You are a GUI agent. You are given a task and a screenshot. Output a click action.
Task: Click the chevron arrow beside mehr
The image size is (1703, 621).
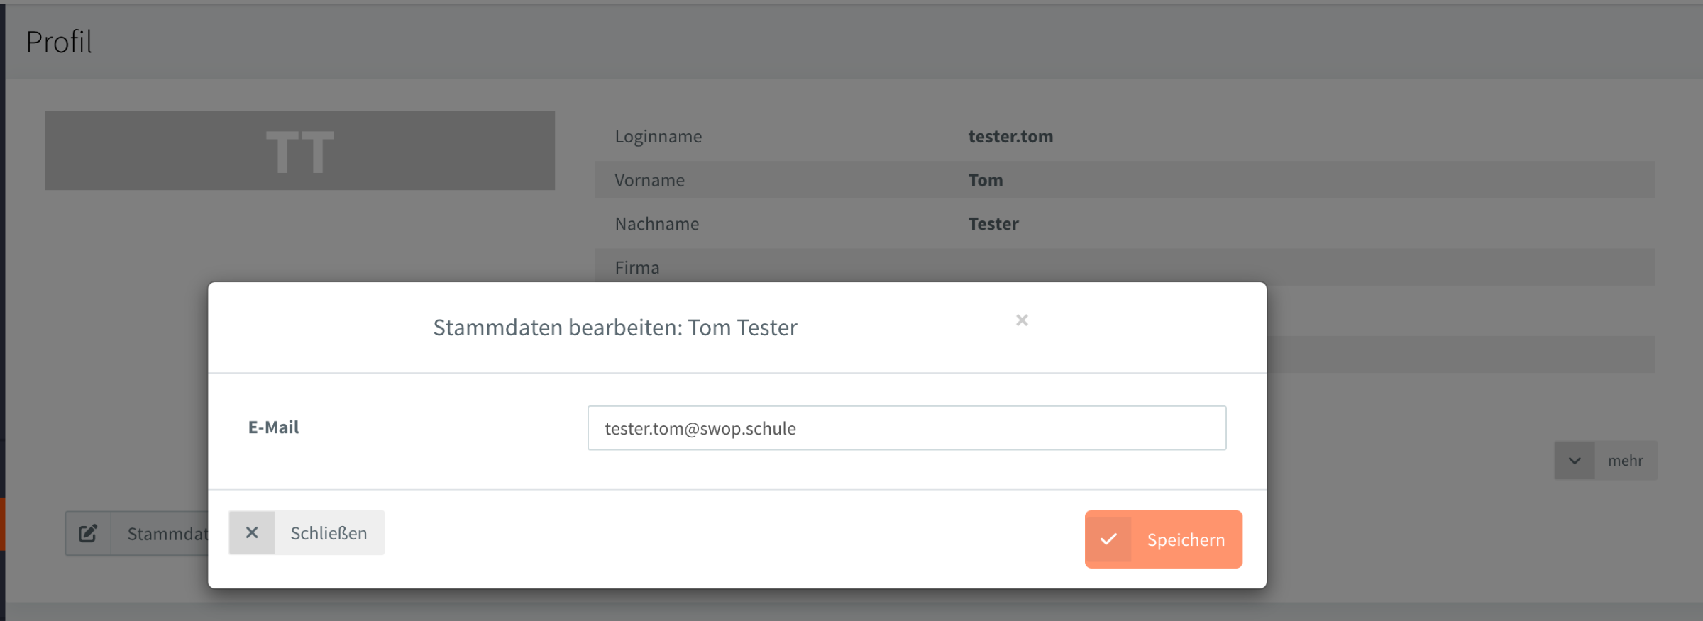[1575, 461]
